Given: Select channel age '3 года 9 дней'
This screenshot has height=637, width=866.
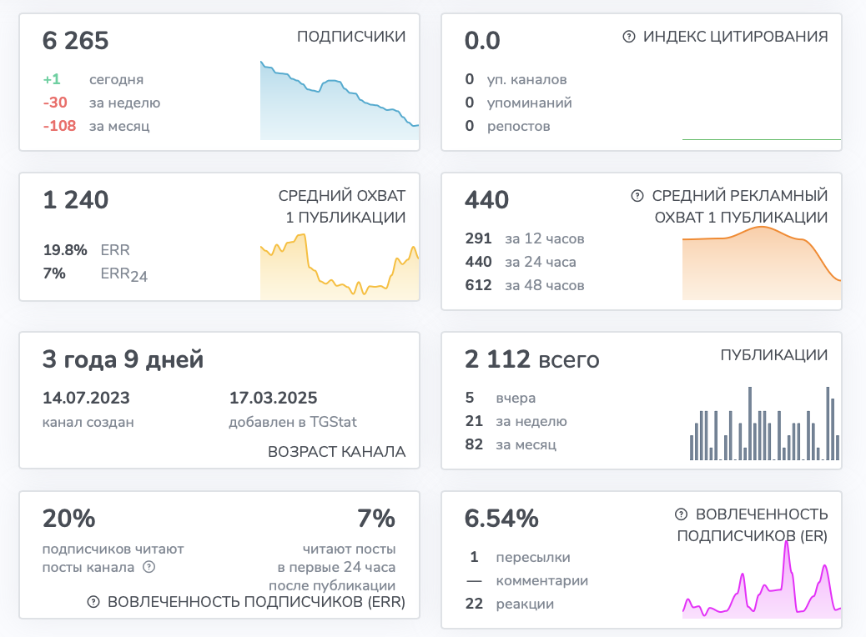Looking at the screenshot, I should tap(123, 359).
